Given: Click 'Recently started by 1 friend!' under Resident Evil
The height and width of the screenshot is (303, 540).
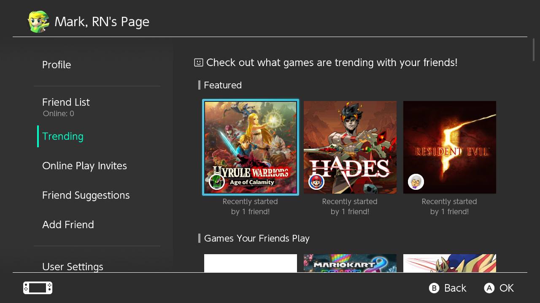Looking at the screenshot, I should tap(449, 207).
